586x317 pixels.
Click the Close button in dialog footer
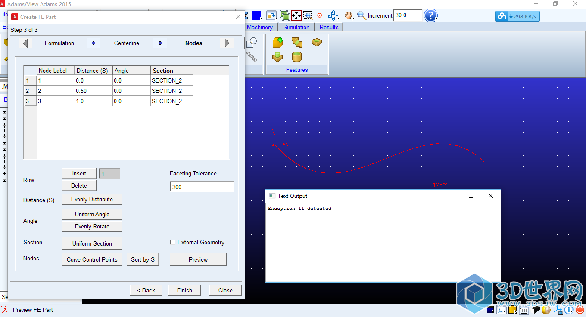pyautogui.click(x=225, y=290)
